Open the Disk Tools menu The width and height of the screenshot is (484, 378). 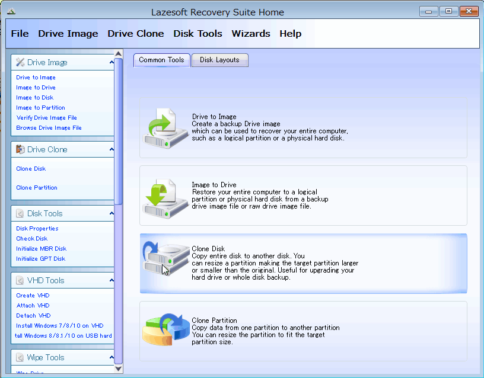(x=198, y=33)
